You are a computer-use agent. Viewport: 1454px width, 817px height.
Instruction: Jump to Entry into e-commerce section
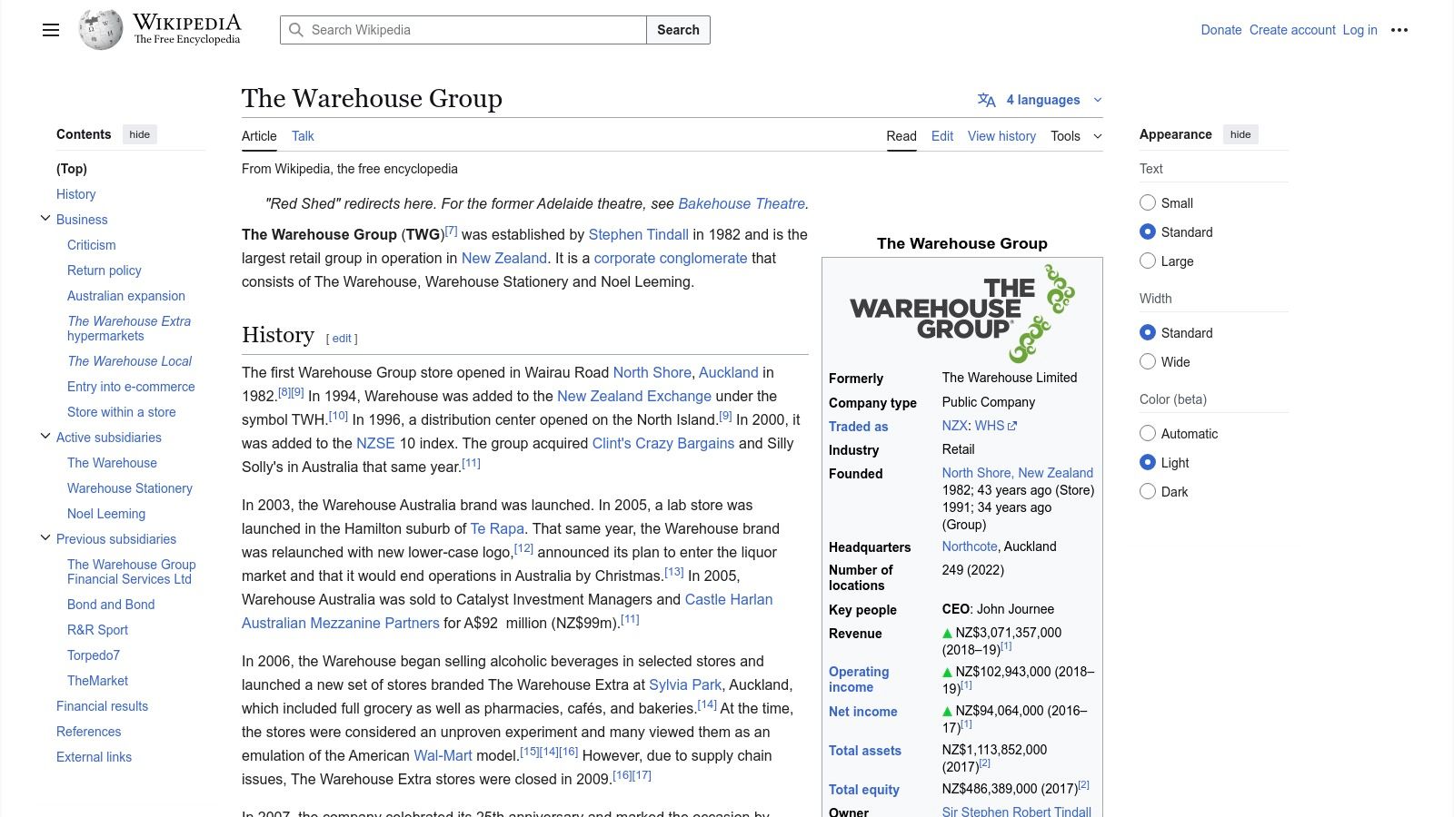click(x=131, y=387)
